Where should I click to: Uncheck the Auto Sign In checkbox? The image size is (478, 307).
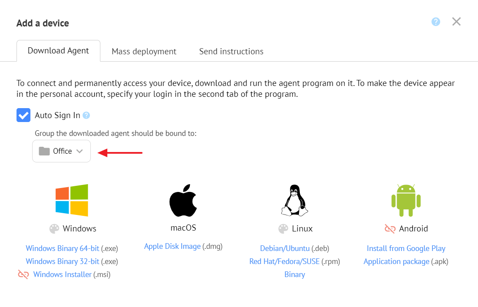coord(23,115)
